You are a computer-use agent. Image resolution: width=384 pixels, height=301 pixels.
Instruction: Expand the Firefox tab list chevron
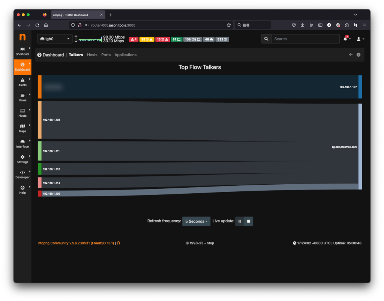point(355,15)
